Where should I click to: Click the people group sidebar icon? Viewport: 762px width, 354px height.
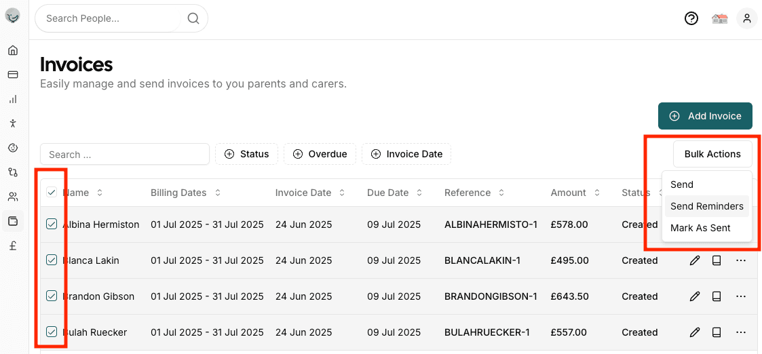[13, 197]
